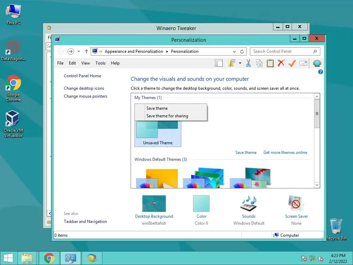
Task: Click the Classic Shell seashell icon
Action: pyautogui.click(x=317, y=63)
